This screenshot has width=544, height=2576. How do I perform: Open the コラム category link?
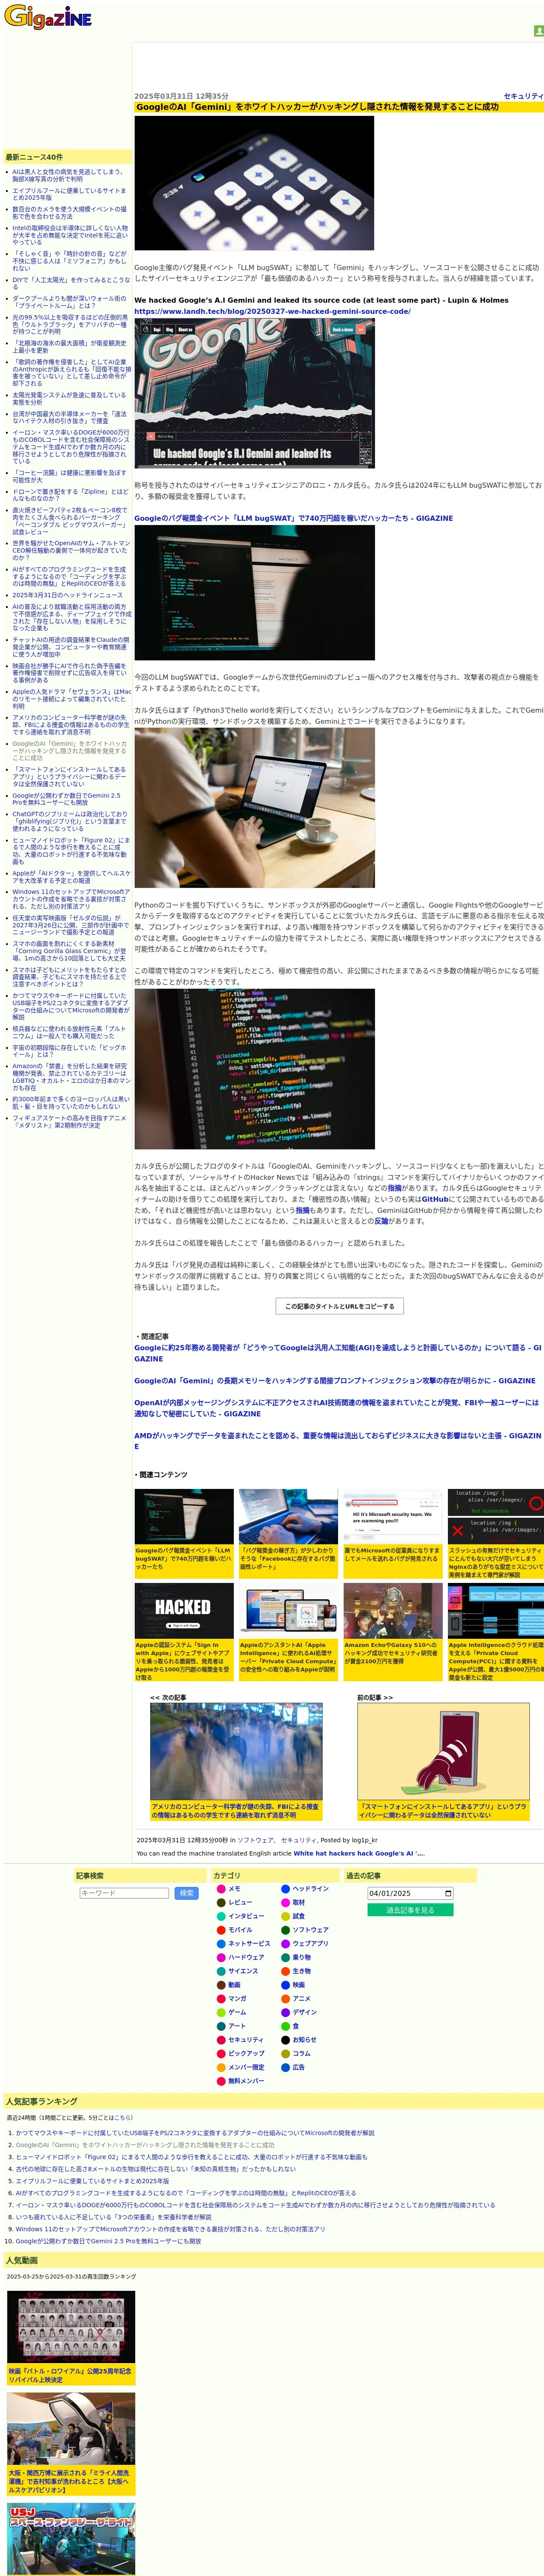point(301,2053)
